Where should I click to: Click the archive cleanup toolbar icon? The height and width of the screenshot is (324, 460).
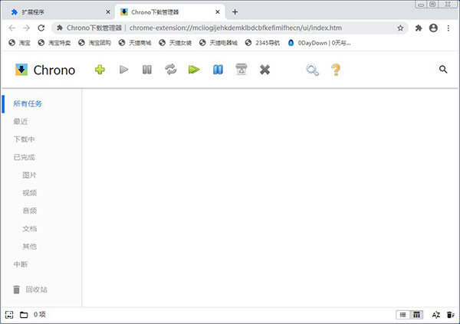(x=242, y=70)
